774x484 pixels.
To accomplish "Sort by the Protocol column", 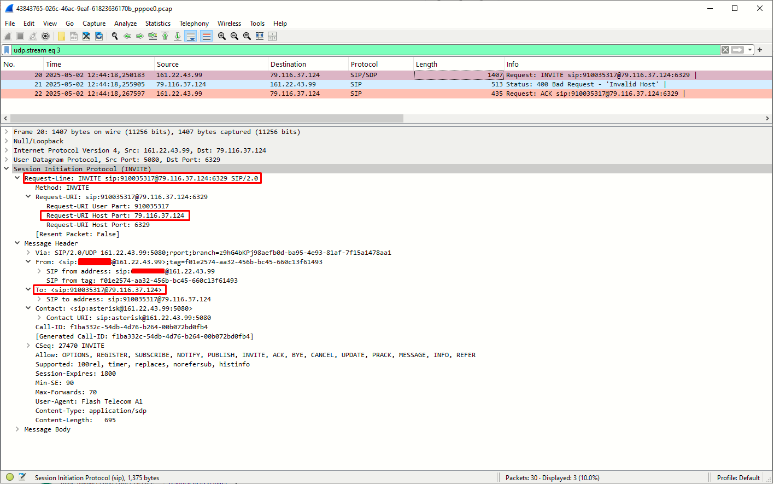I will [381, 64].
